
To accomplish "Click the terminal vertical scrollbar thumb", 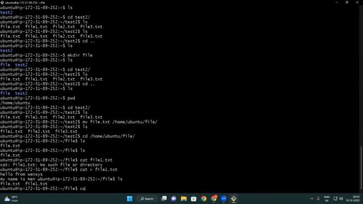I will 361,168.
